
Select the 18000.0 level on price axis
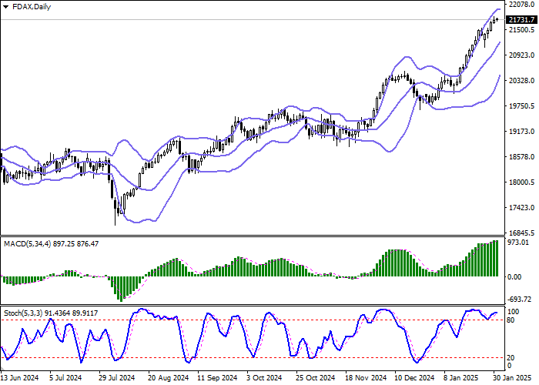[521, 182]
